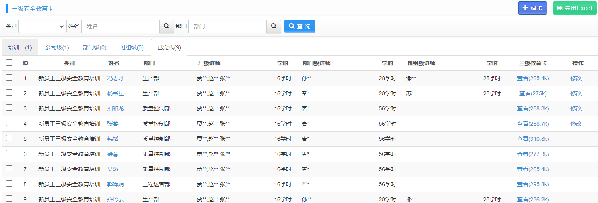
Task: Click the 建卡 create card button
Action: (532, 8)
